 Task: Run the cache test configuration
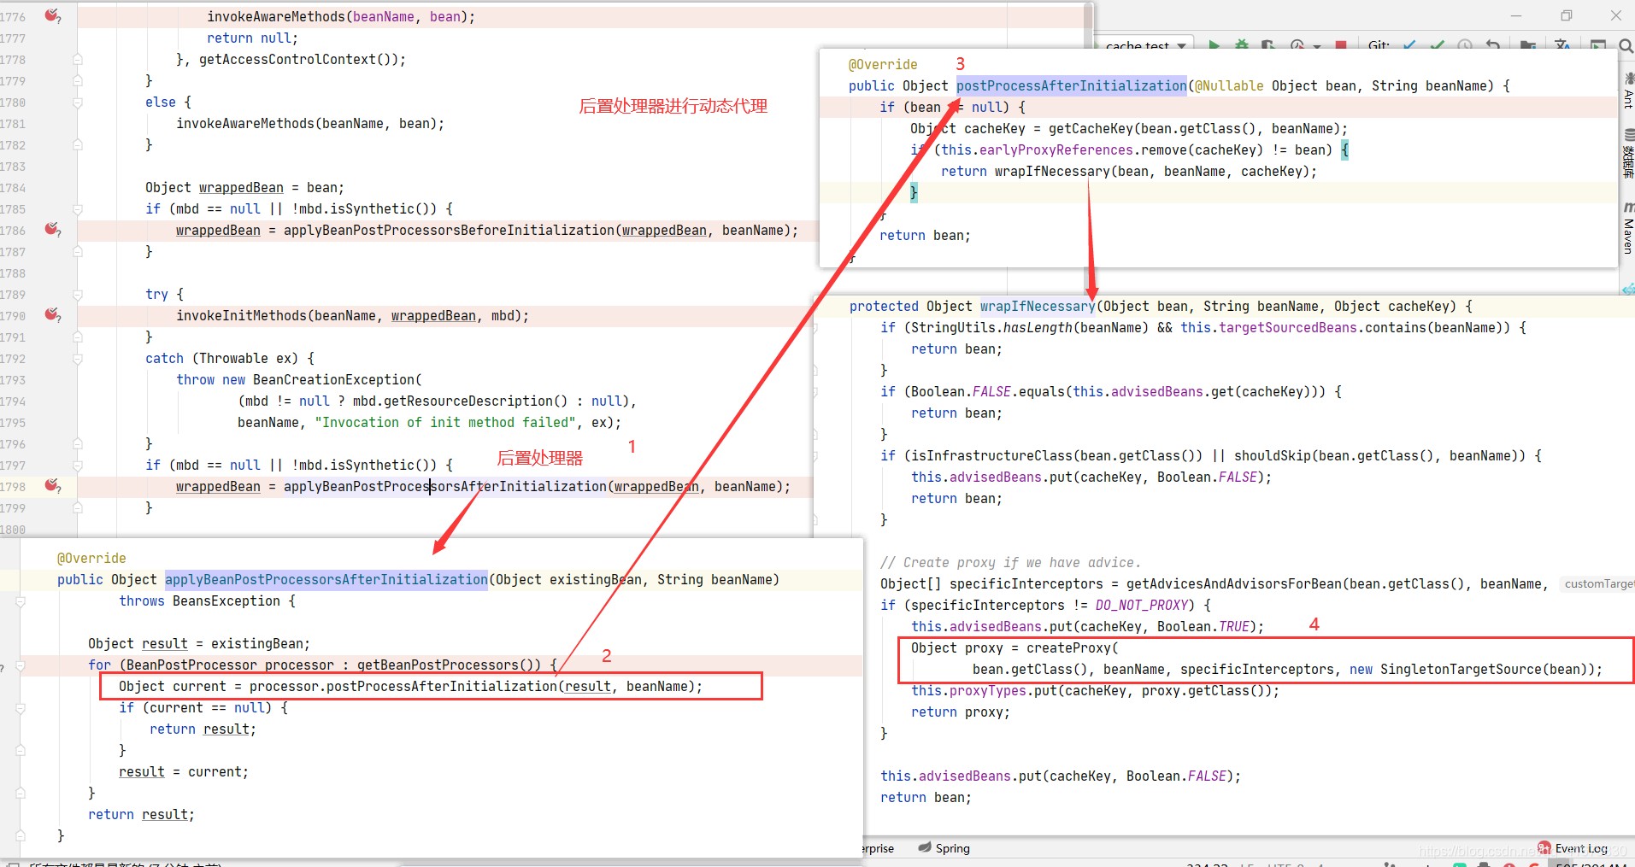[1214, 44]
